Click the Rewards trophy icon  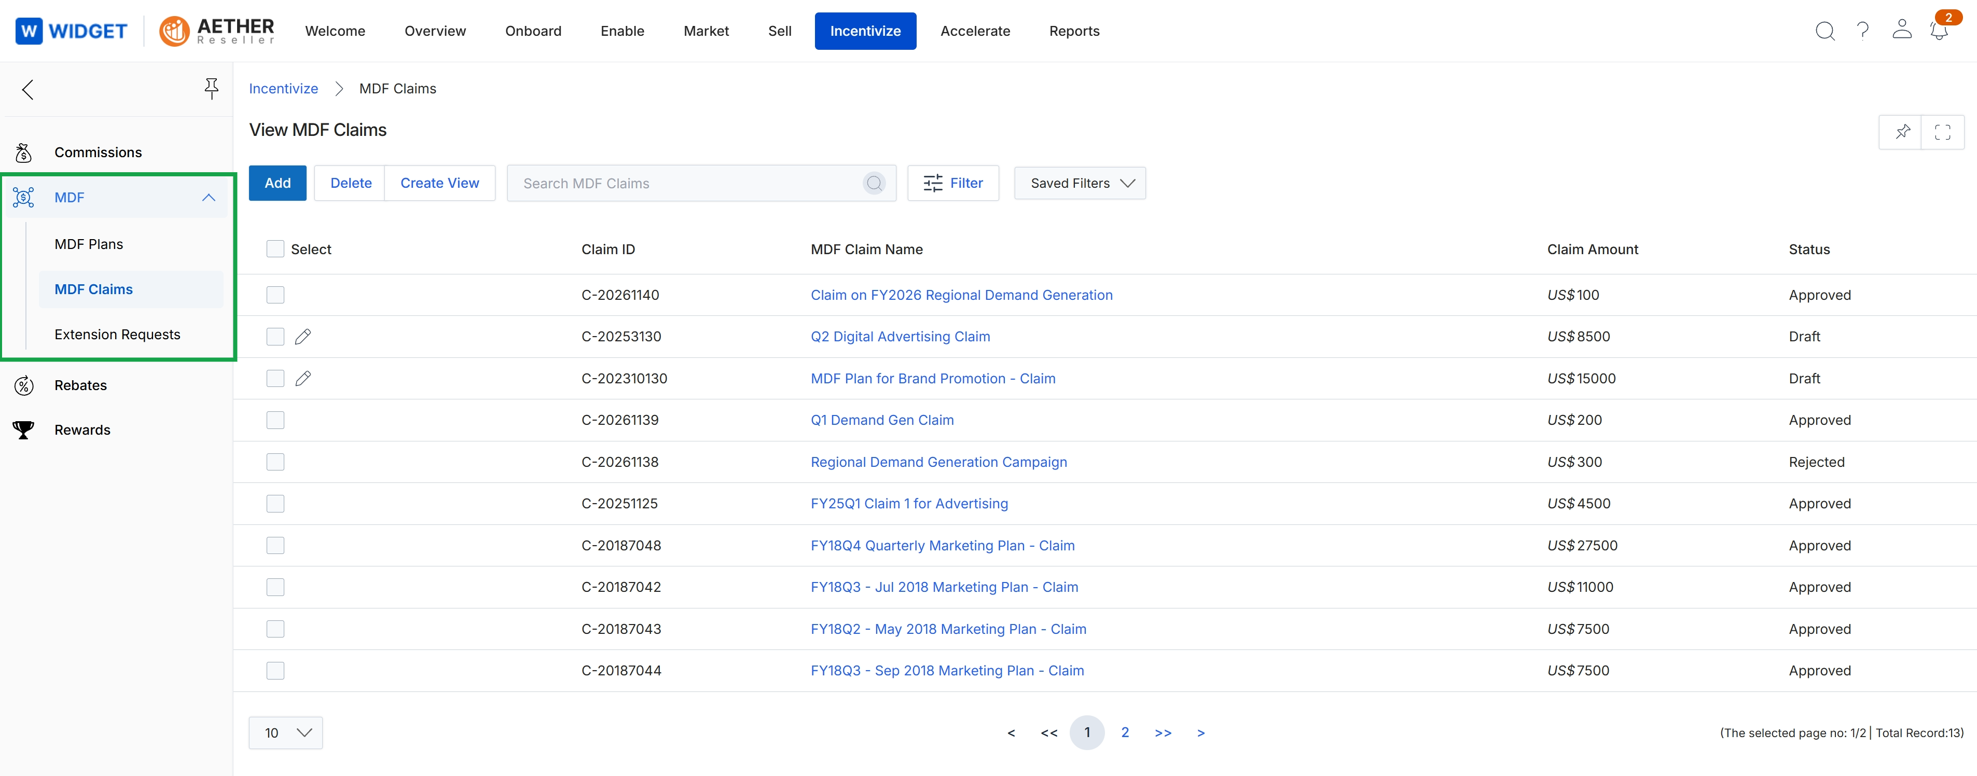click(24, 430)
